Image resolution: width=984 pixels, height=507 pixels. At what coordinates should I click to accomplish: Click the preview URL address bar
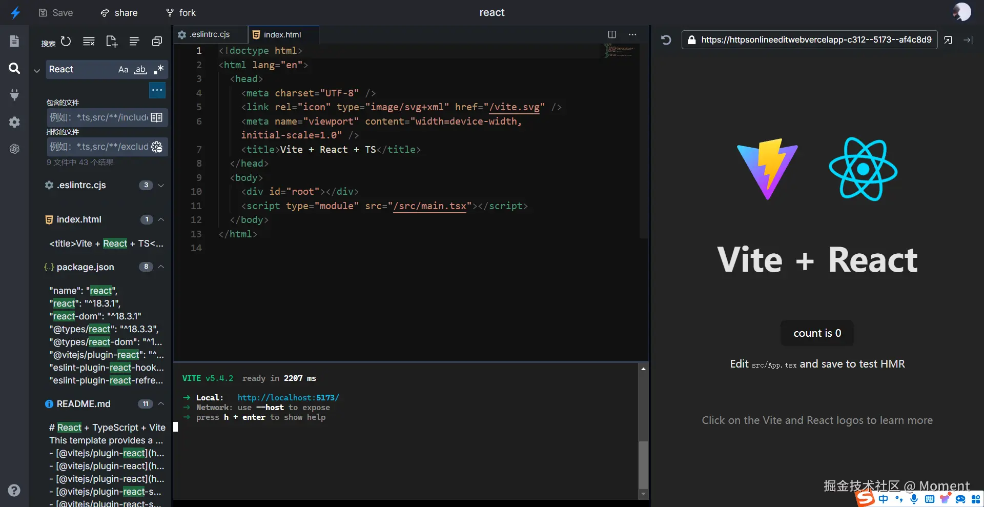(809, 39)
